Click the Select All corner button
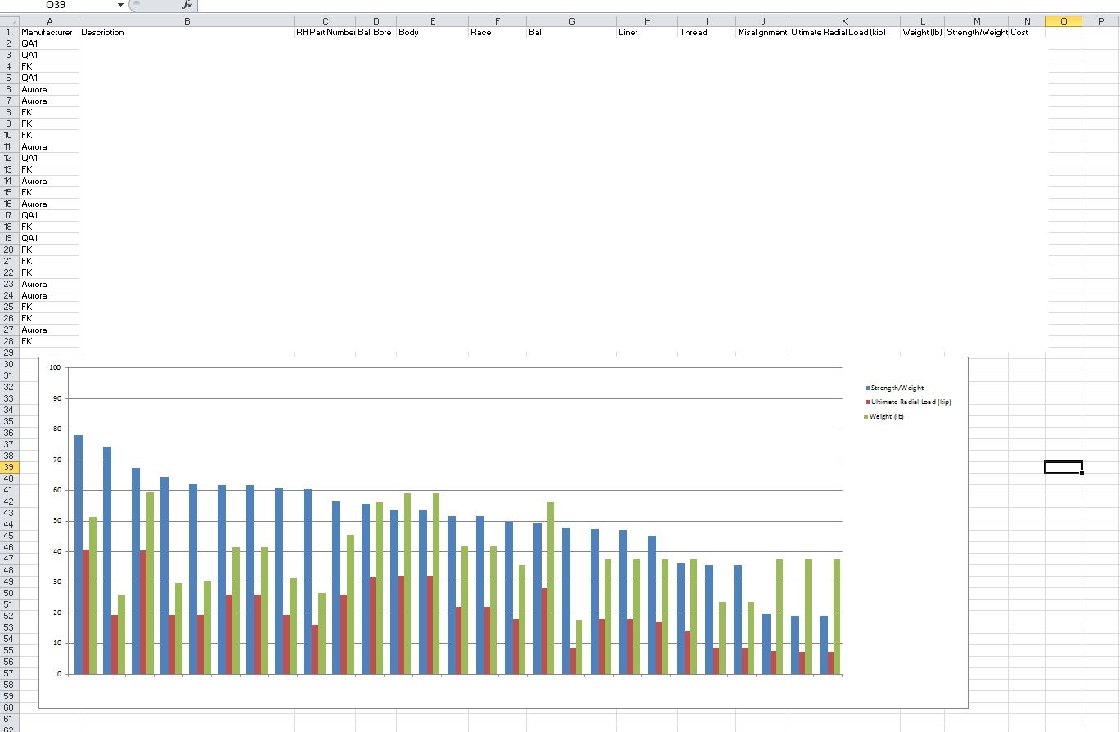 [x=9, y=21]
